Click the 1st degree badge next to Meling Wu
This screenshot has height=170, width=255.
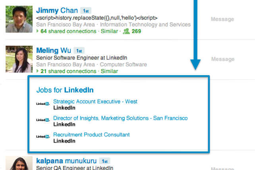(x=79, y=50)
